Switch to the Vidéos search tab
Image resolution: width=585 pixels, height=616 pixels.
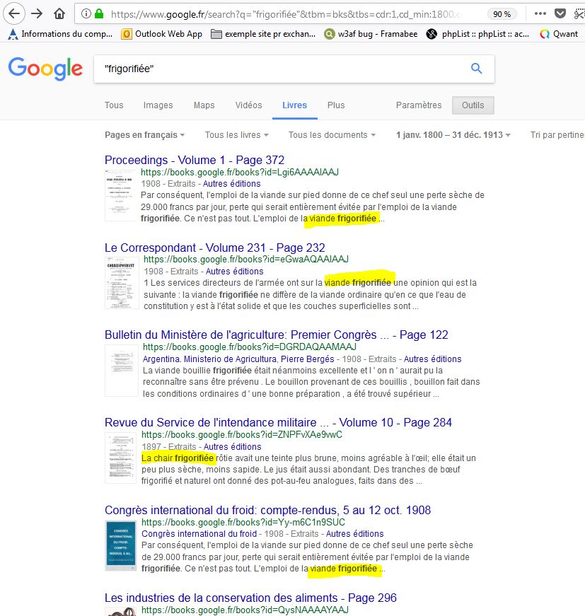click(x=248, y=105)
